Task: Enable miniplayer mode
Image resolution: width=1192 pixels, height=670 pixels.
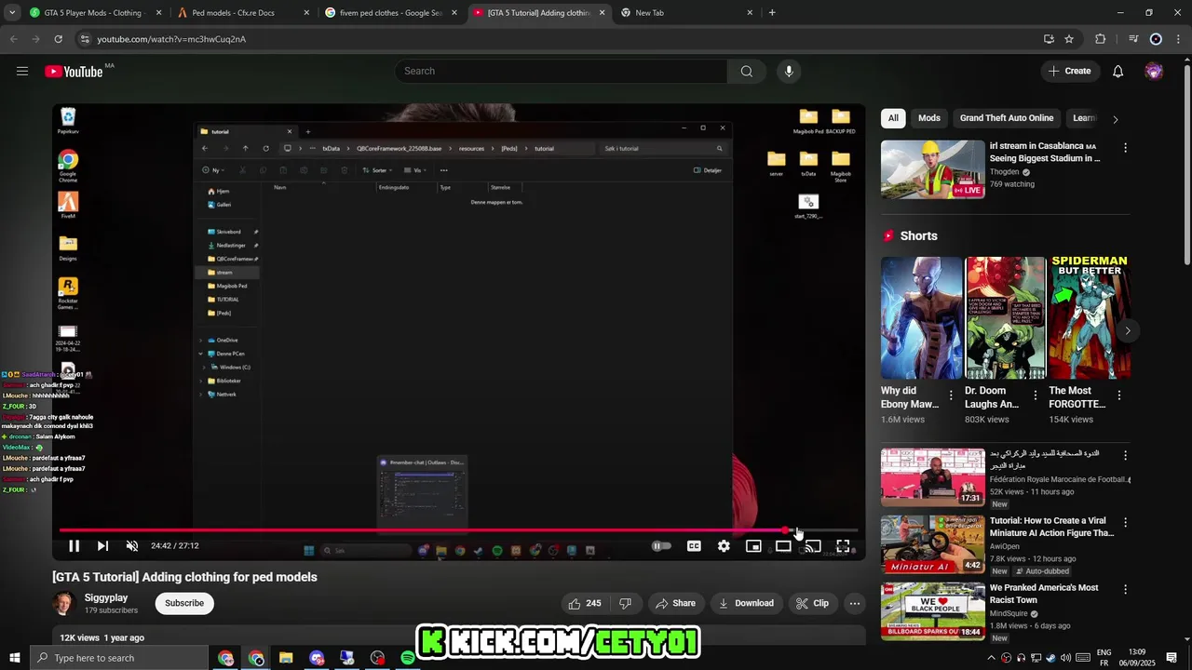Action: coord(753,546)
